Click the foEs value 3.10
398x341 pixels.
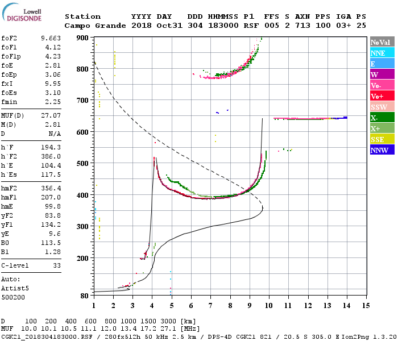point(53,93)
